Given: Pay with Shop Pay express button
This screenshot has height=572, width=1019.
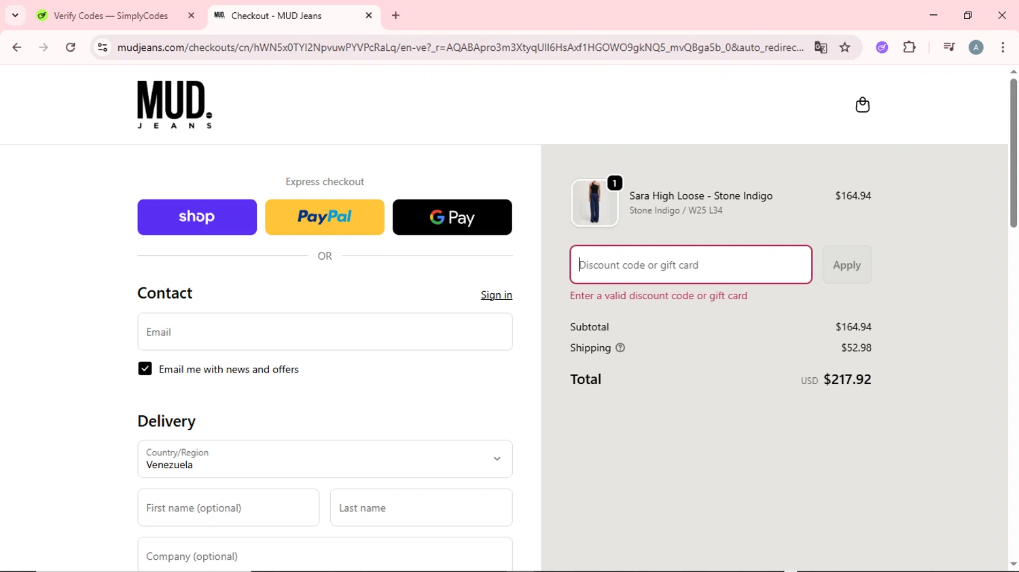Looking at the screenshot, I should 197,217.
